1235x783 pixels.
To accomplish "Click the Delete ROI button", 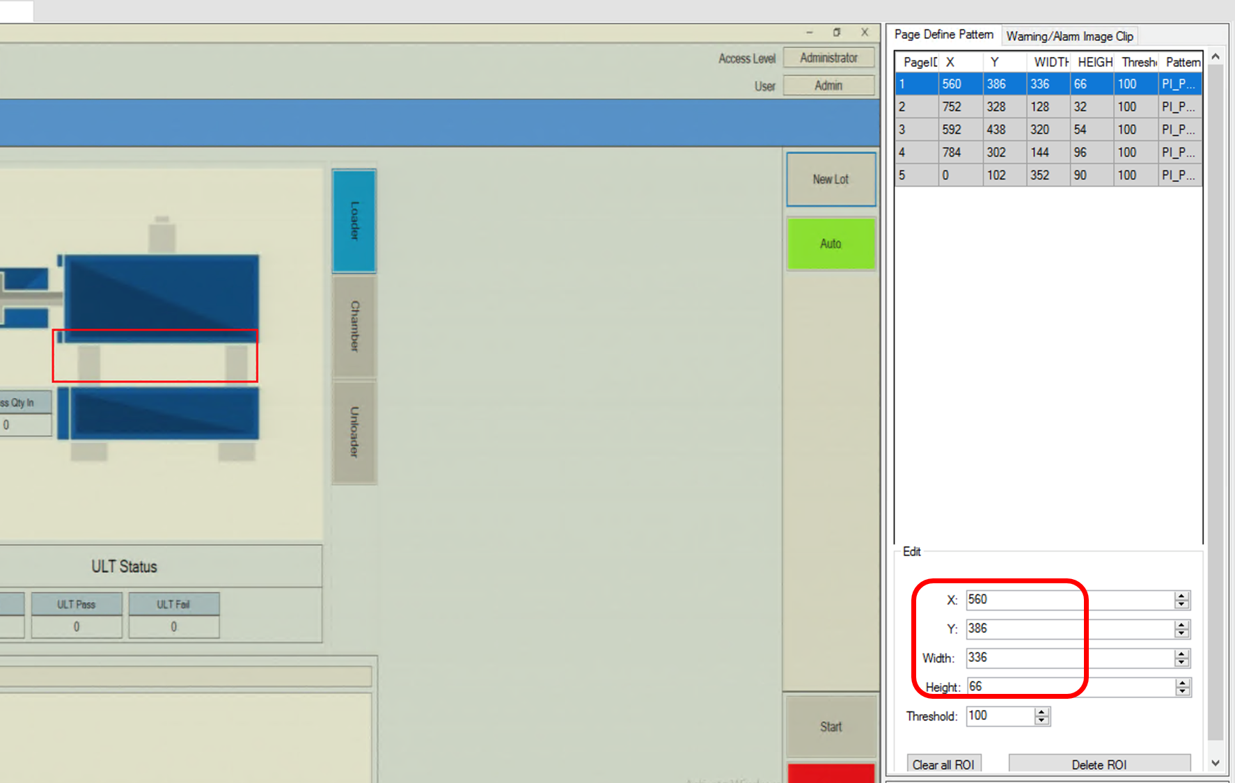I will [x=1099, y=764].
